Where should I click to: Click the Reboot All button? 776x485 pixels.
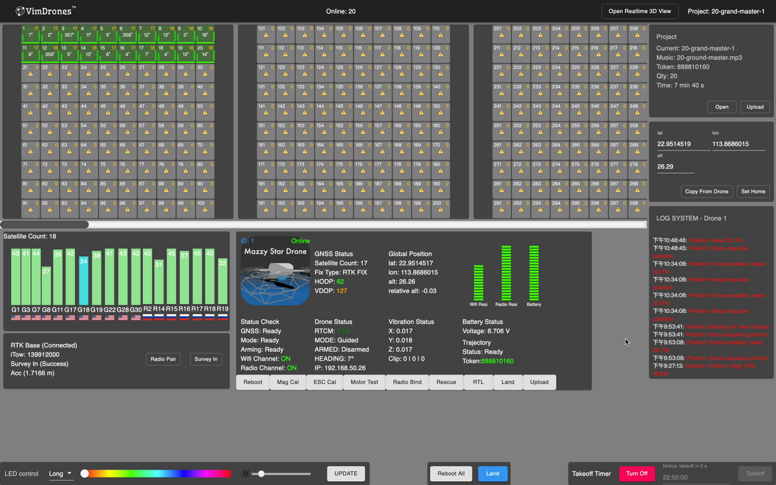point(451,473)
